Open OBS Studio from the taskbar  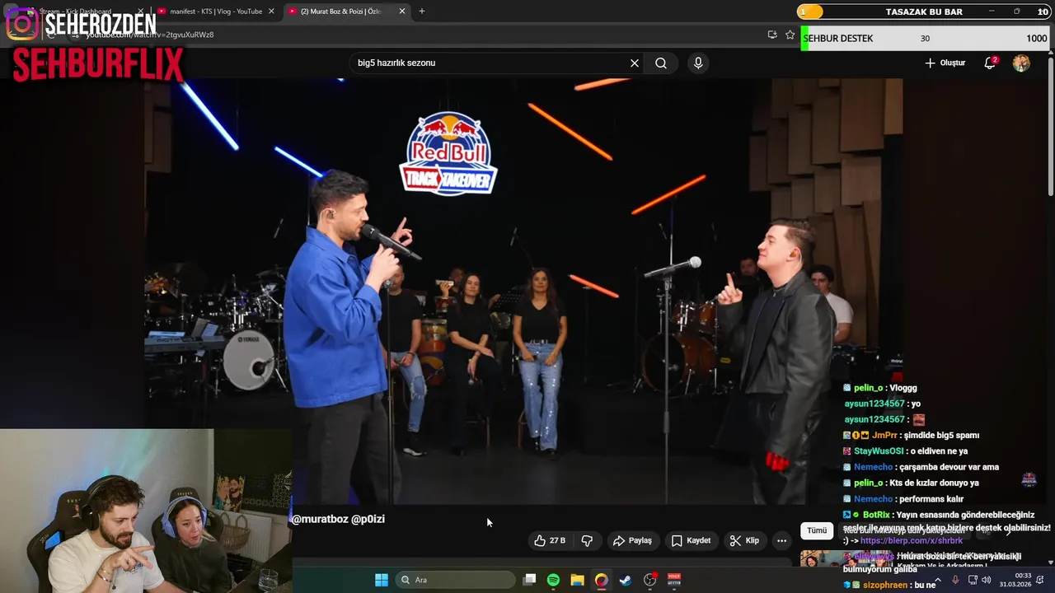650,580
